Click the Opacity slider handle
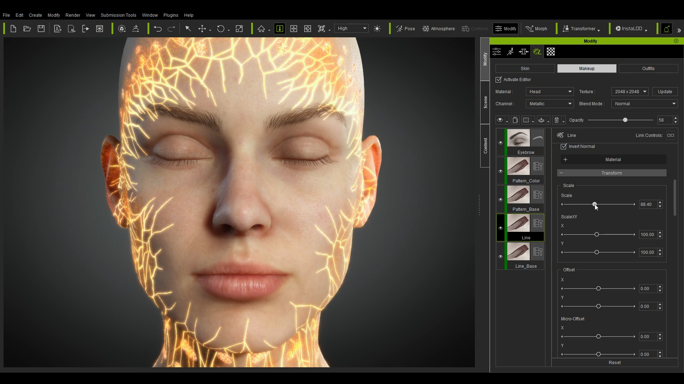The image size is (684, 384). pos(625,120)
